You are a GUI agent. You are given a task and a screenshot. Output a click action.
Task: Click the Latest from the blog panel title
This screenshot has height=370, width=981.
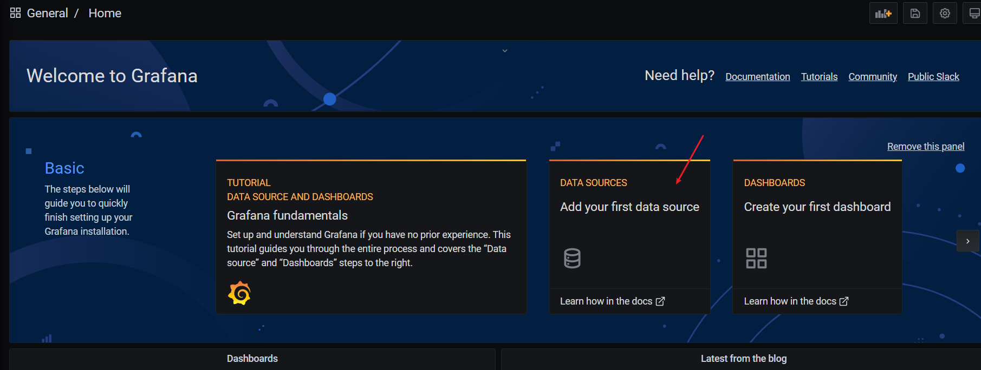744,359
